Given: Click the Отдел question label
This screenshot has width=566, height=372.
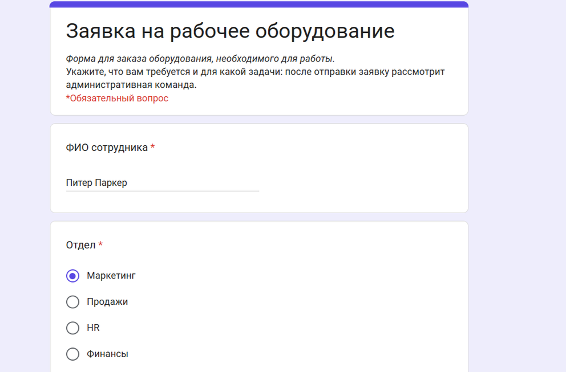Looking at the screenshot, I should coord(81,245).
